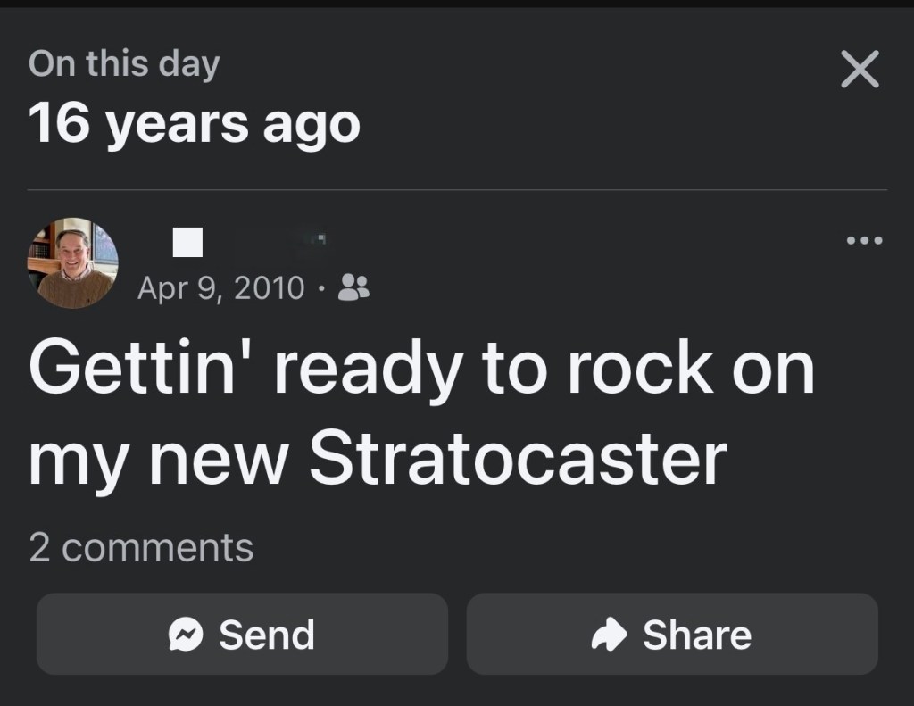
Task: Click the "16 years ago" heading
Action: (x=195, y=124)
